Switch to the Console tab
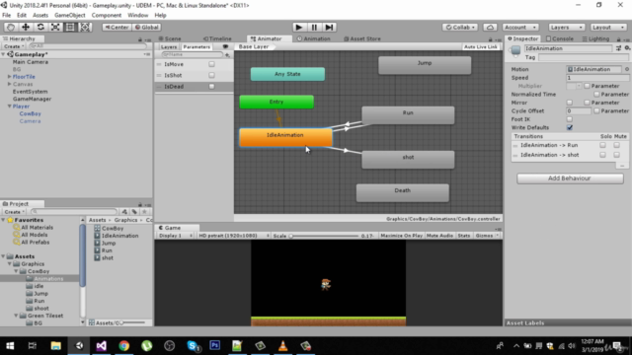The image size is (632, 355). [560, 38]
